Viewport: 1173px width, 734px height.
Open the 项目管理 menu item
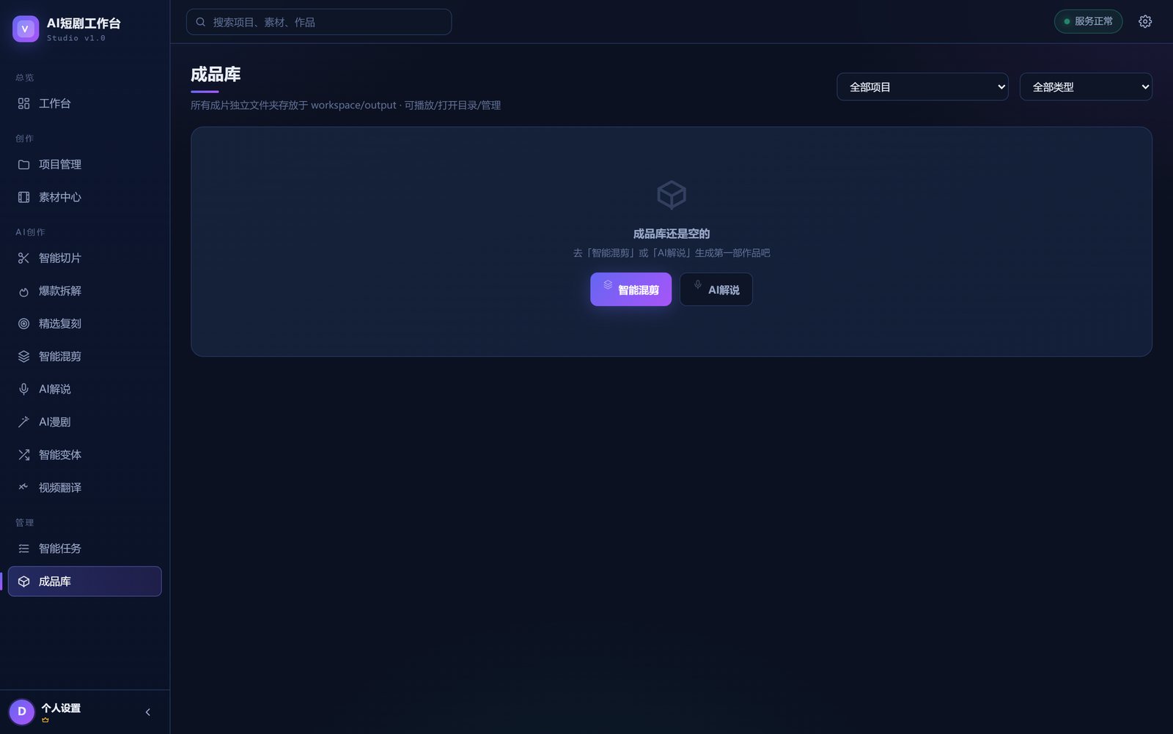click(x=84, y=165)
